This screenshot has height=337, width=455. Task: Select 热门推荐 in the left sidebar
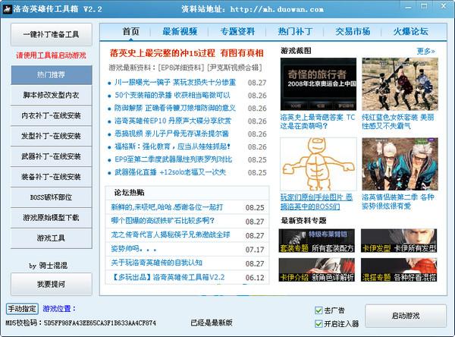pyautogui.click(x=51, y=76)
